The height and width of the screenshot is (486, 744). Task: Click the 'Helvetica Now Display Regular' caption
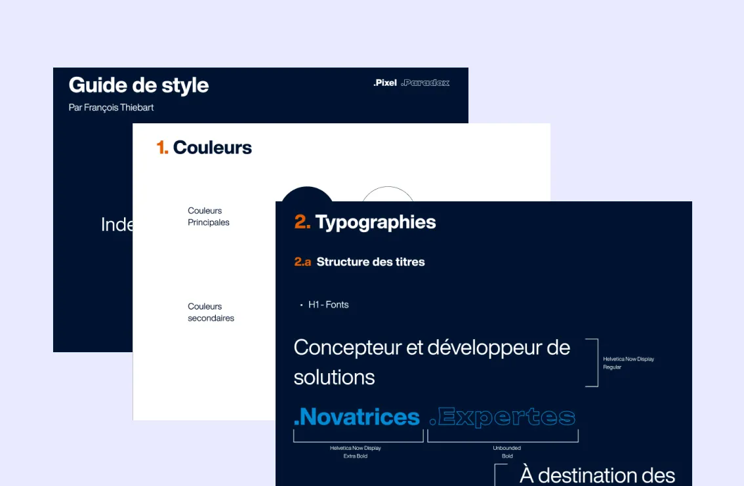[x=628, y=363]
